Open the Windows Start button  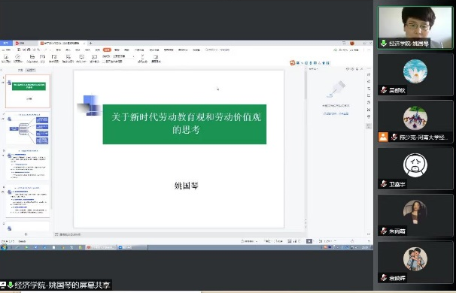click(4, 247)
